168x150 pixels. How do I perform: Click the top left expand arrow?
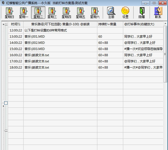pos(3,24)
